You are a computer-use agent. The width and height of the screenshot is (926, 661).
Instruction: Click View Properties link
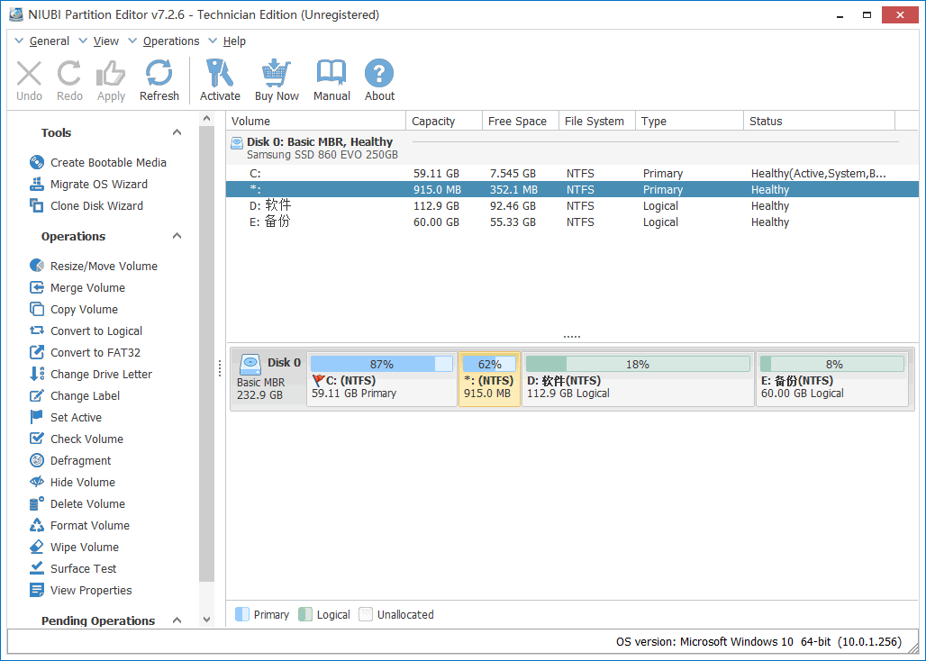(x=91, y=591)
